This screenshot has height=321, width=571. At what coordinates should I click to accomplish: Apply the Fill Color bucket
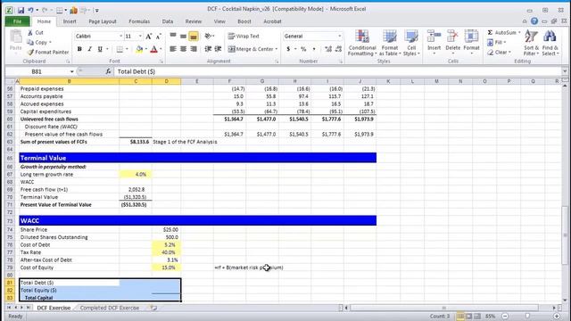(x=139, y=49)
